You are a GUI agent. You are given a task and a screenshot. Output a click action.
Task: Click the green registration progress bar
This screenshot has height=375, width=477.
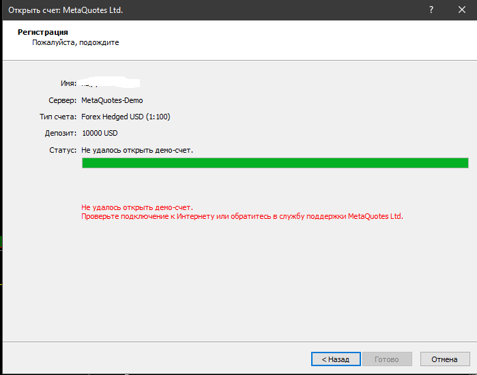(275, 163)
